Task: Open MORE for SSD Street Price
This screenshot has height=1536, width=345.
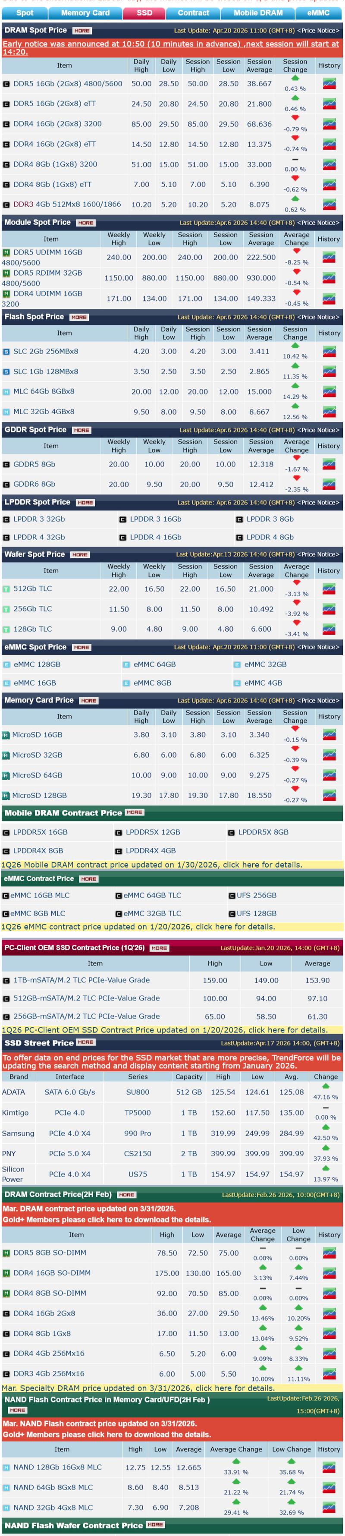Action: point(86,1042)
